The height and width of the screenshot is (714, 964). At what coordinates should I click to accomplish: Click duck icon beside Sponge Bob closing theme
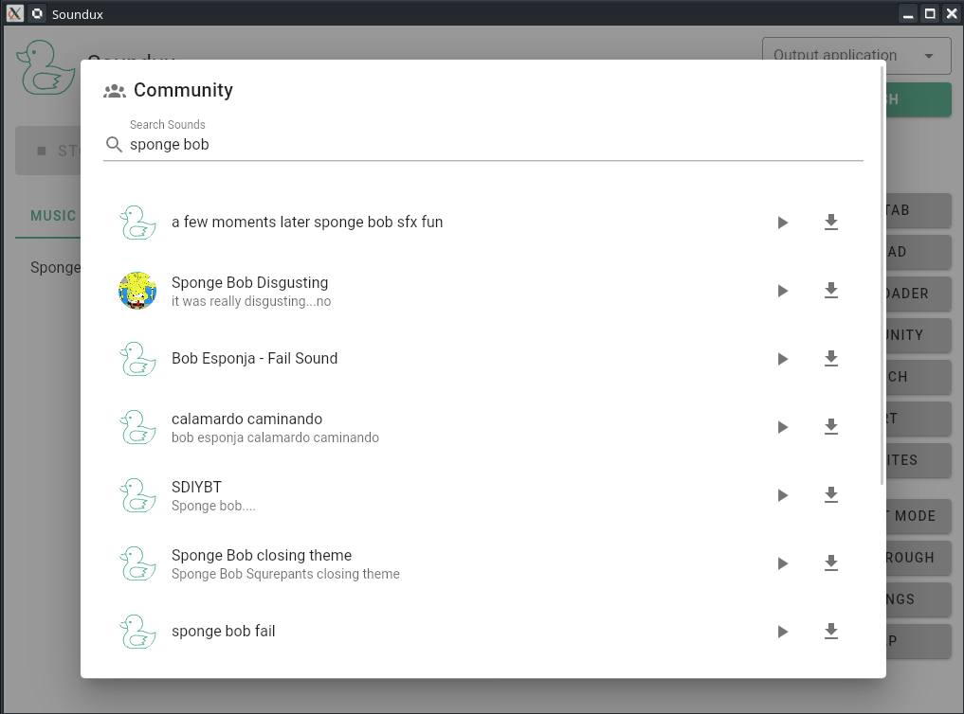[137, 563]
